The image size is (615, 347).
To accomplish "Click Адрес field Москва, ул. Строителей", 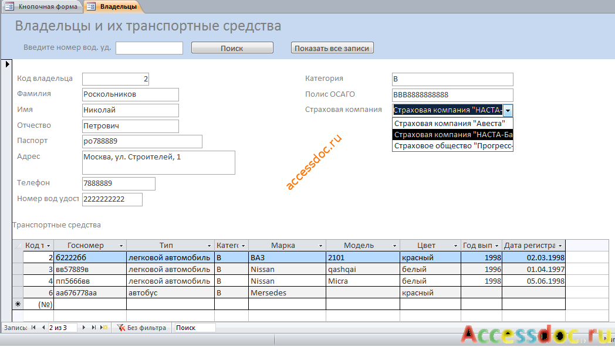I will [158, 162].
